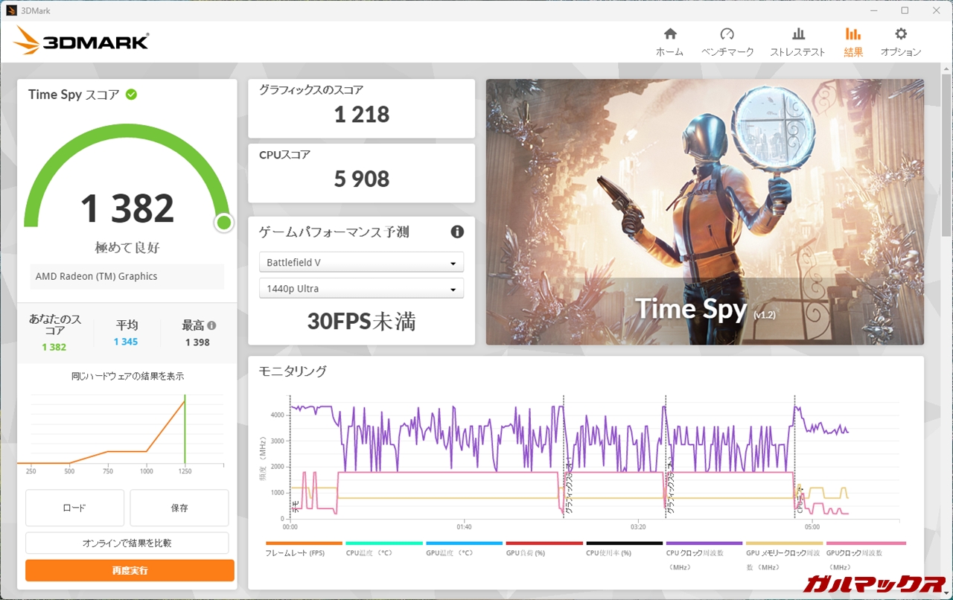Click CPU score value 5 908
The height and width of the screenshot is (600, 953).
362,179
